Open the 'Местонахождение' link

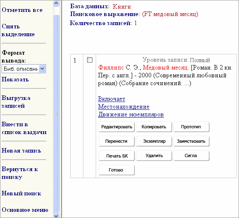tap(124, 107)
